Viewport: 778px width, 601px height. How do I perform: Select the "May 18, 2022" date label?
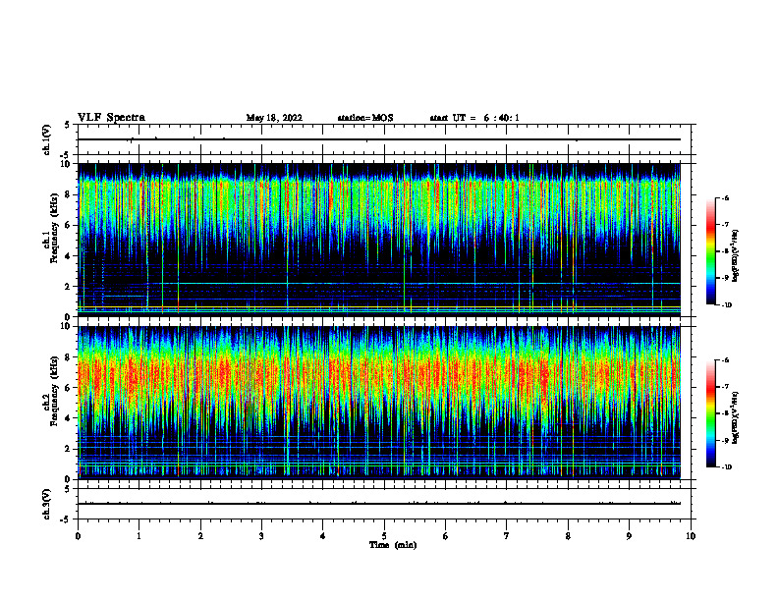click(274, 118)
